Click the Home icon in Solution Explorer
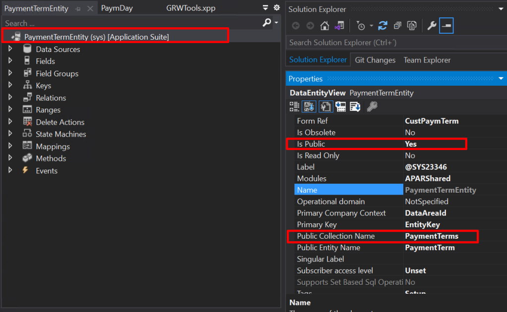Screen dimensions: 507x312 [x=324, y=26]
